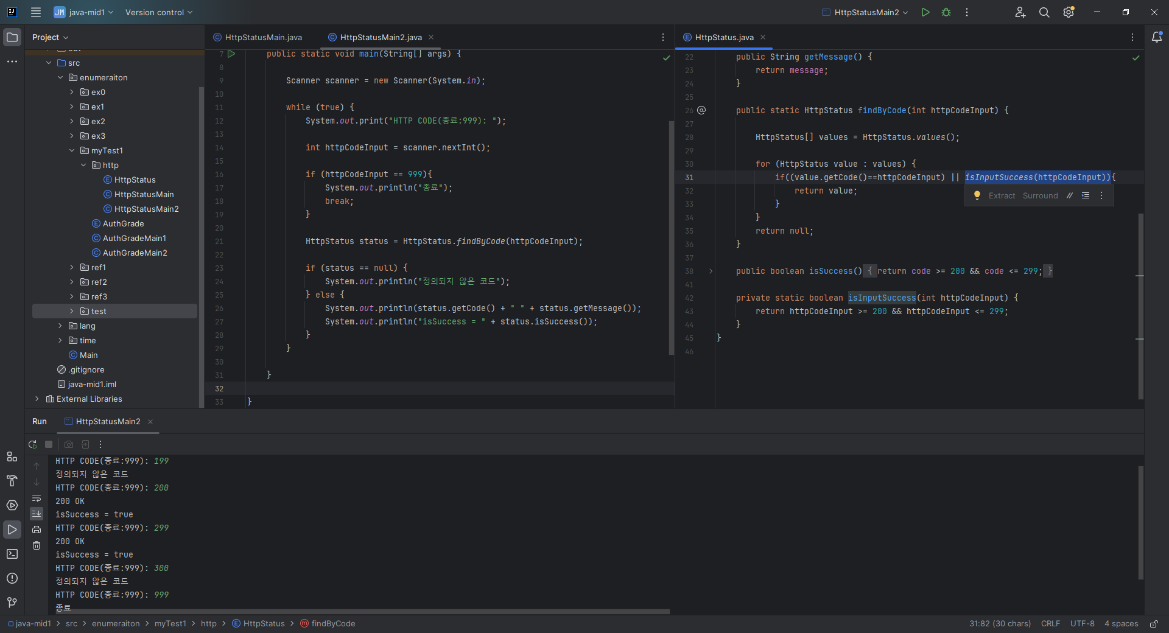The image size is (1169, 633).
Task: Open the Git version control tool window
Action: (12, 603)
